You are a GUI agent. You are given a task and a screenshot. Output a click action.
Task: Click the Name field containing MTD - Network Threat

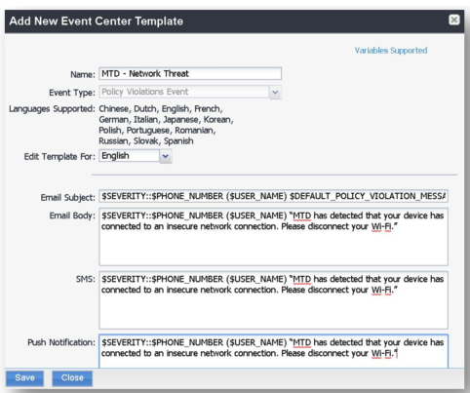pos(190,73)
